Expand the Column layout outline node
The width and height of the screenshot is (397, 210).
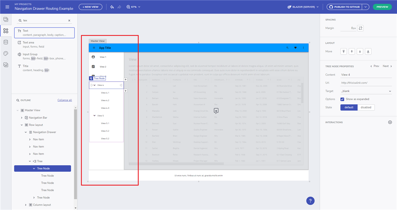[26, 205]
